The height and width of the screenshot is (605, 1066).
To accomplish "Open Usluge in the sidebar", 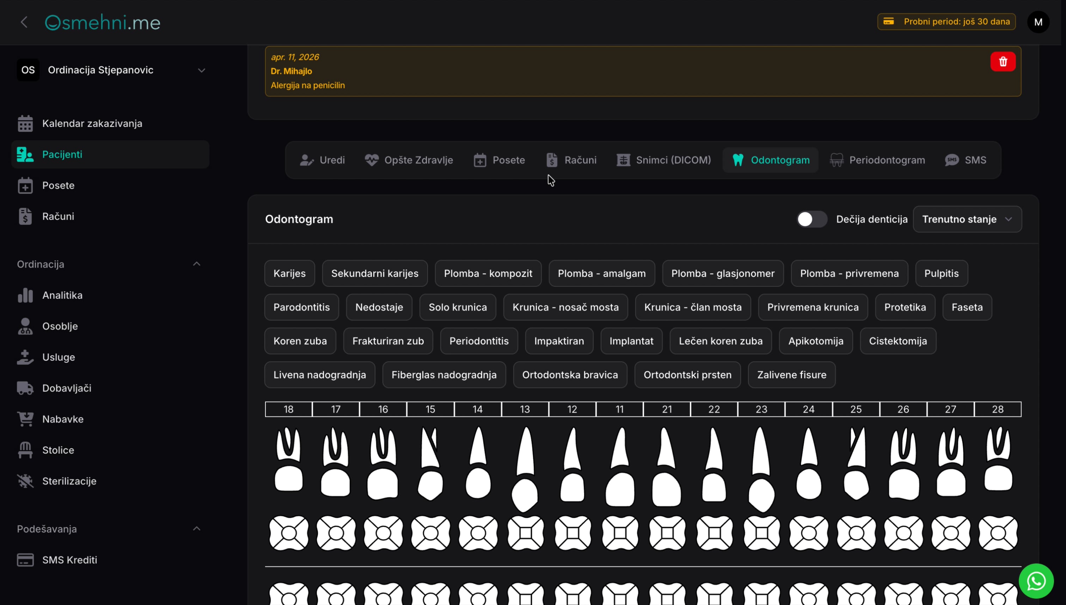I will click(x=110, y=357).
